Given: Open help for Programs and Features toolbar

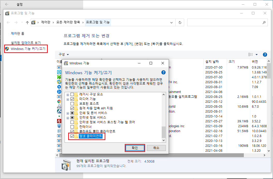Looking at the screenshot, I should tap(265, 55).
